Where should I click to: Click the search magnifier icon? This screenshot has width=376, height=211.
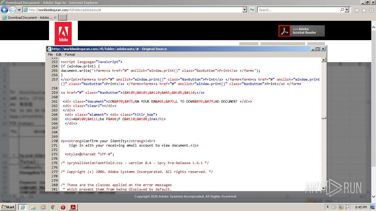pos(342,10)
